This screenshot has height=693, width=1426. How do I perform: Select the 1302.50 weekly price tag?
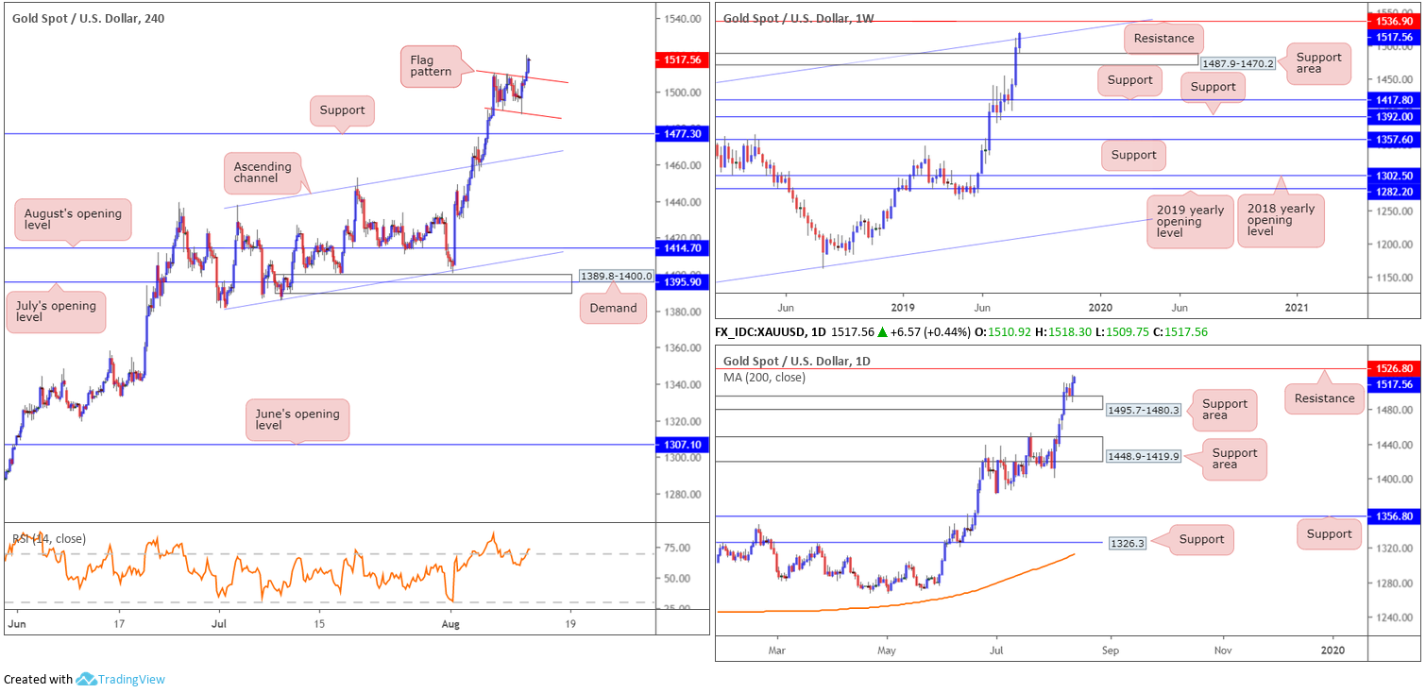point(1394,176)
